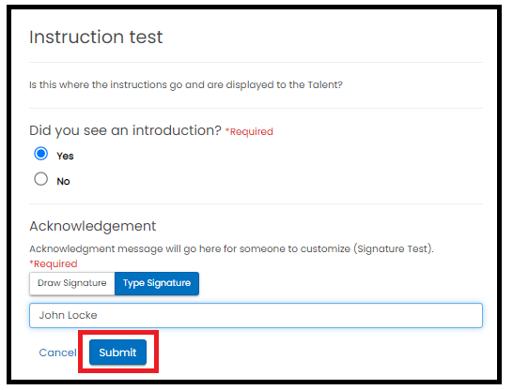The width and height of the screenshot is (513, 390).
Task: Click the divider line above the Acknowledgement heading
Action: coord(256,204)
